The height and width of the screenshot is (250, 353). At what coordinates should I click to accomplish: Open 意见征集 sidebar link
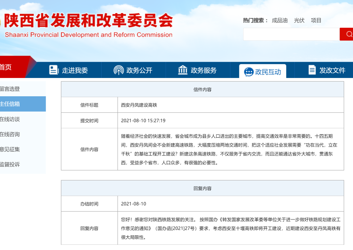[10, 149]
